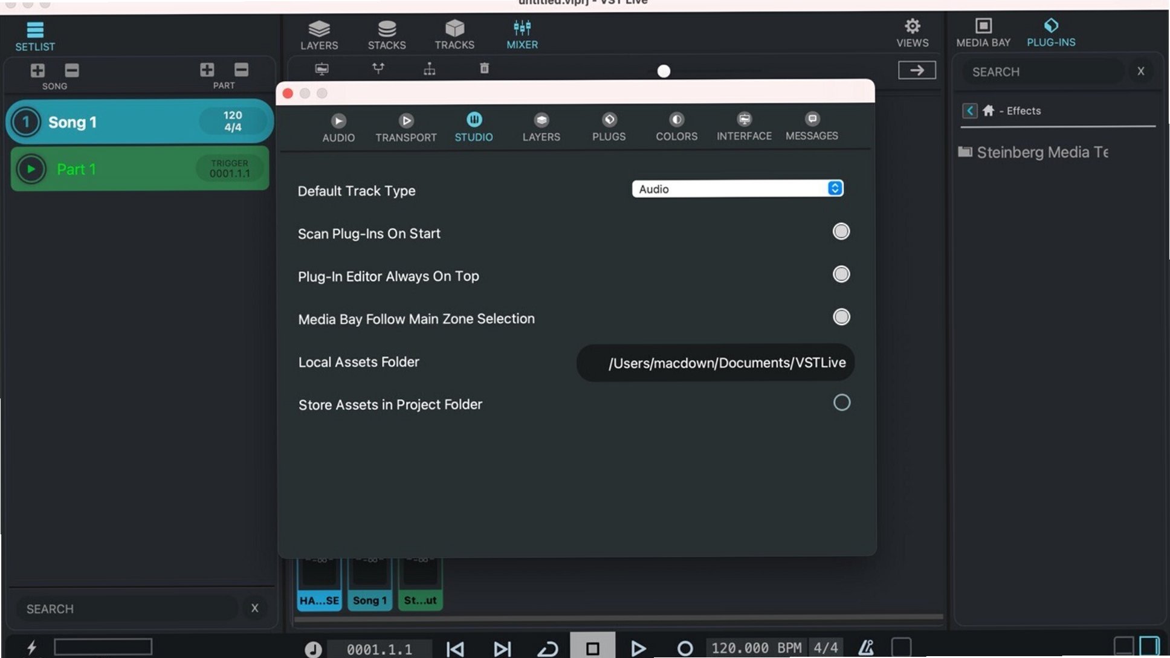Click the monitor icon in mixer toolbar
The height and width of the screenshot is (658, 1170).
(x=322, y=69)
